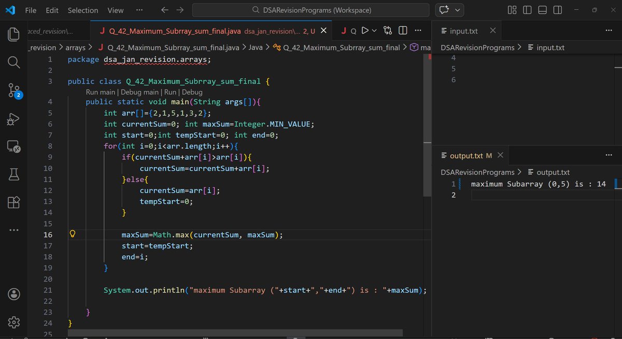Screen dimensions: 622x339
Task: Click the arrays breadcrumb folder
Action: 76,48
